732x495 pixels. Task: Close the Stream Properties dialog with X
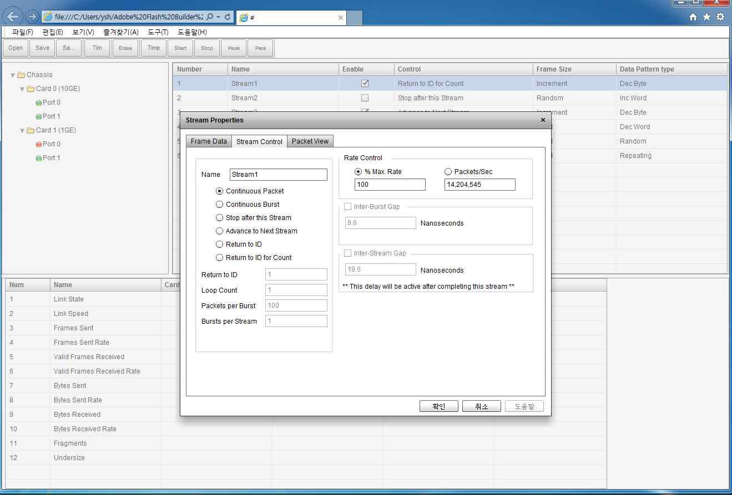[543, 120]
